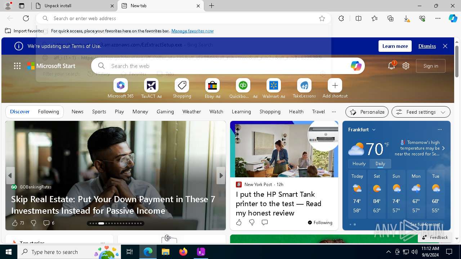Open Microsoft Start app launcher grid
This screenshot has width=461, height=259.
point(17,66)
